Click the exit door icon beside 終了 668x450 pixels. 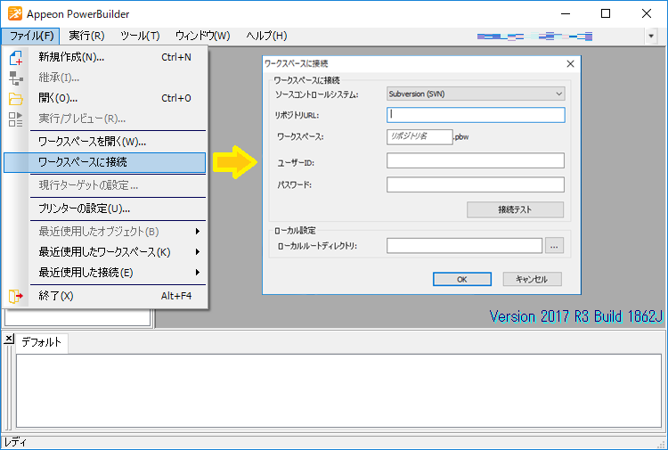coord(15,296)
